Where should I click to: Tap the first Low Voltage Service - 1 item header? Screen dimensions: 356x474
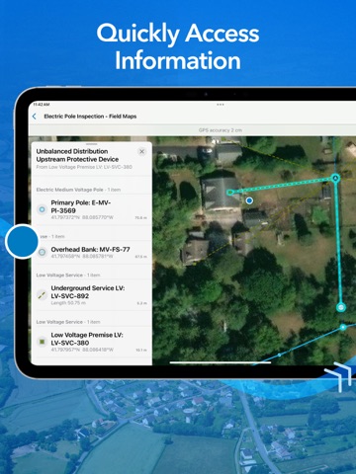68,275
